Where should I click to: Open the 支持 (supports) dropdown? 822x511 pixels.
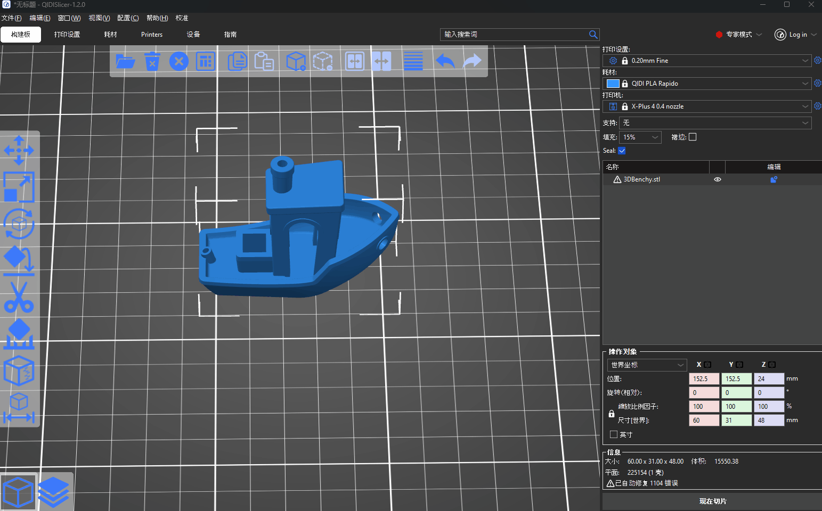(715, 123)
